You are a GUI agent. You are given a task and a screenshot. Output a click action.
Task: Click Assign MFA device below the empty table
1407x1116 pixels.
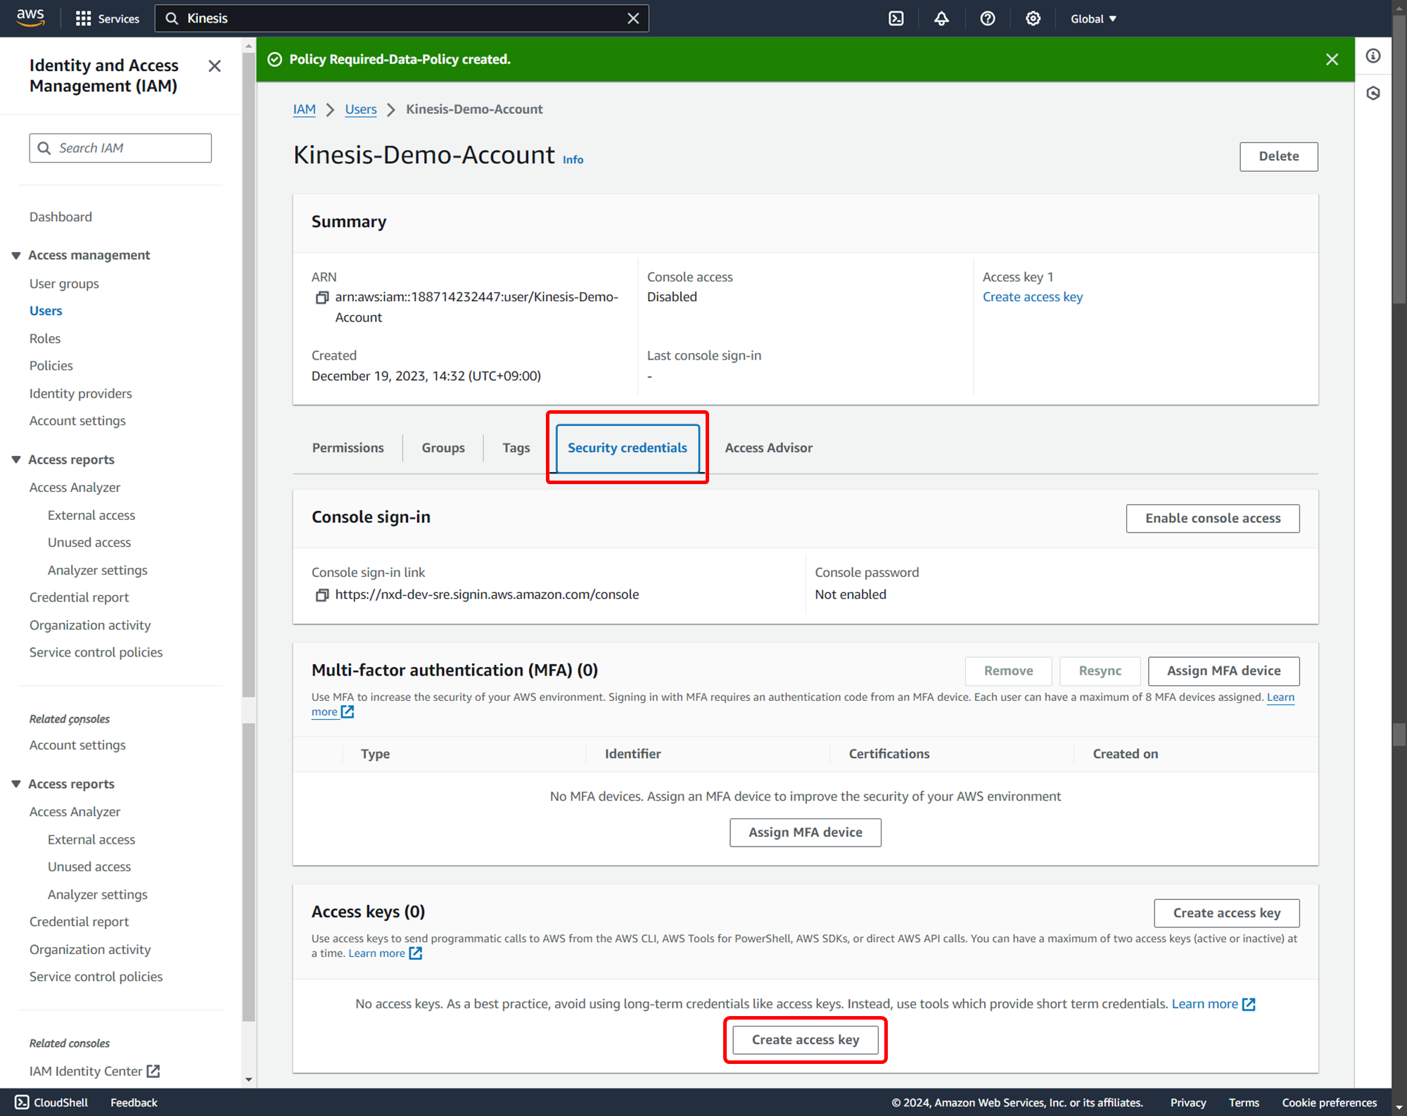[x=805, y=832]
